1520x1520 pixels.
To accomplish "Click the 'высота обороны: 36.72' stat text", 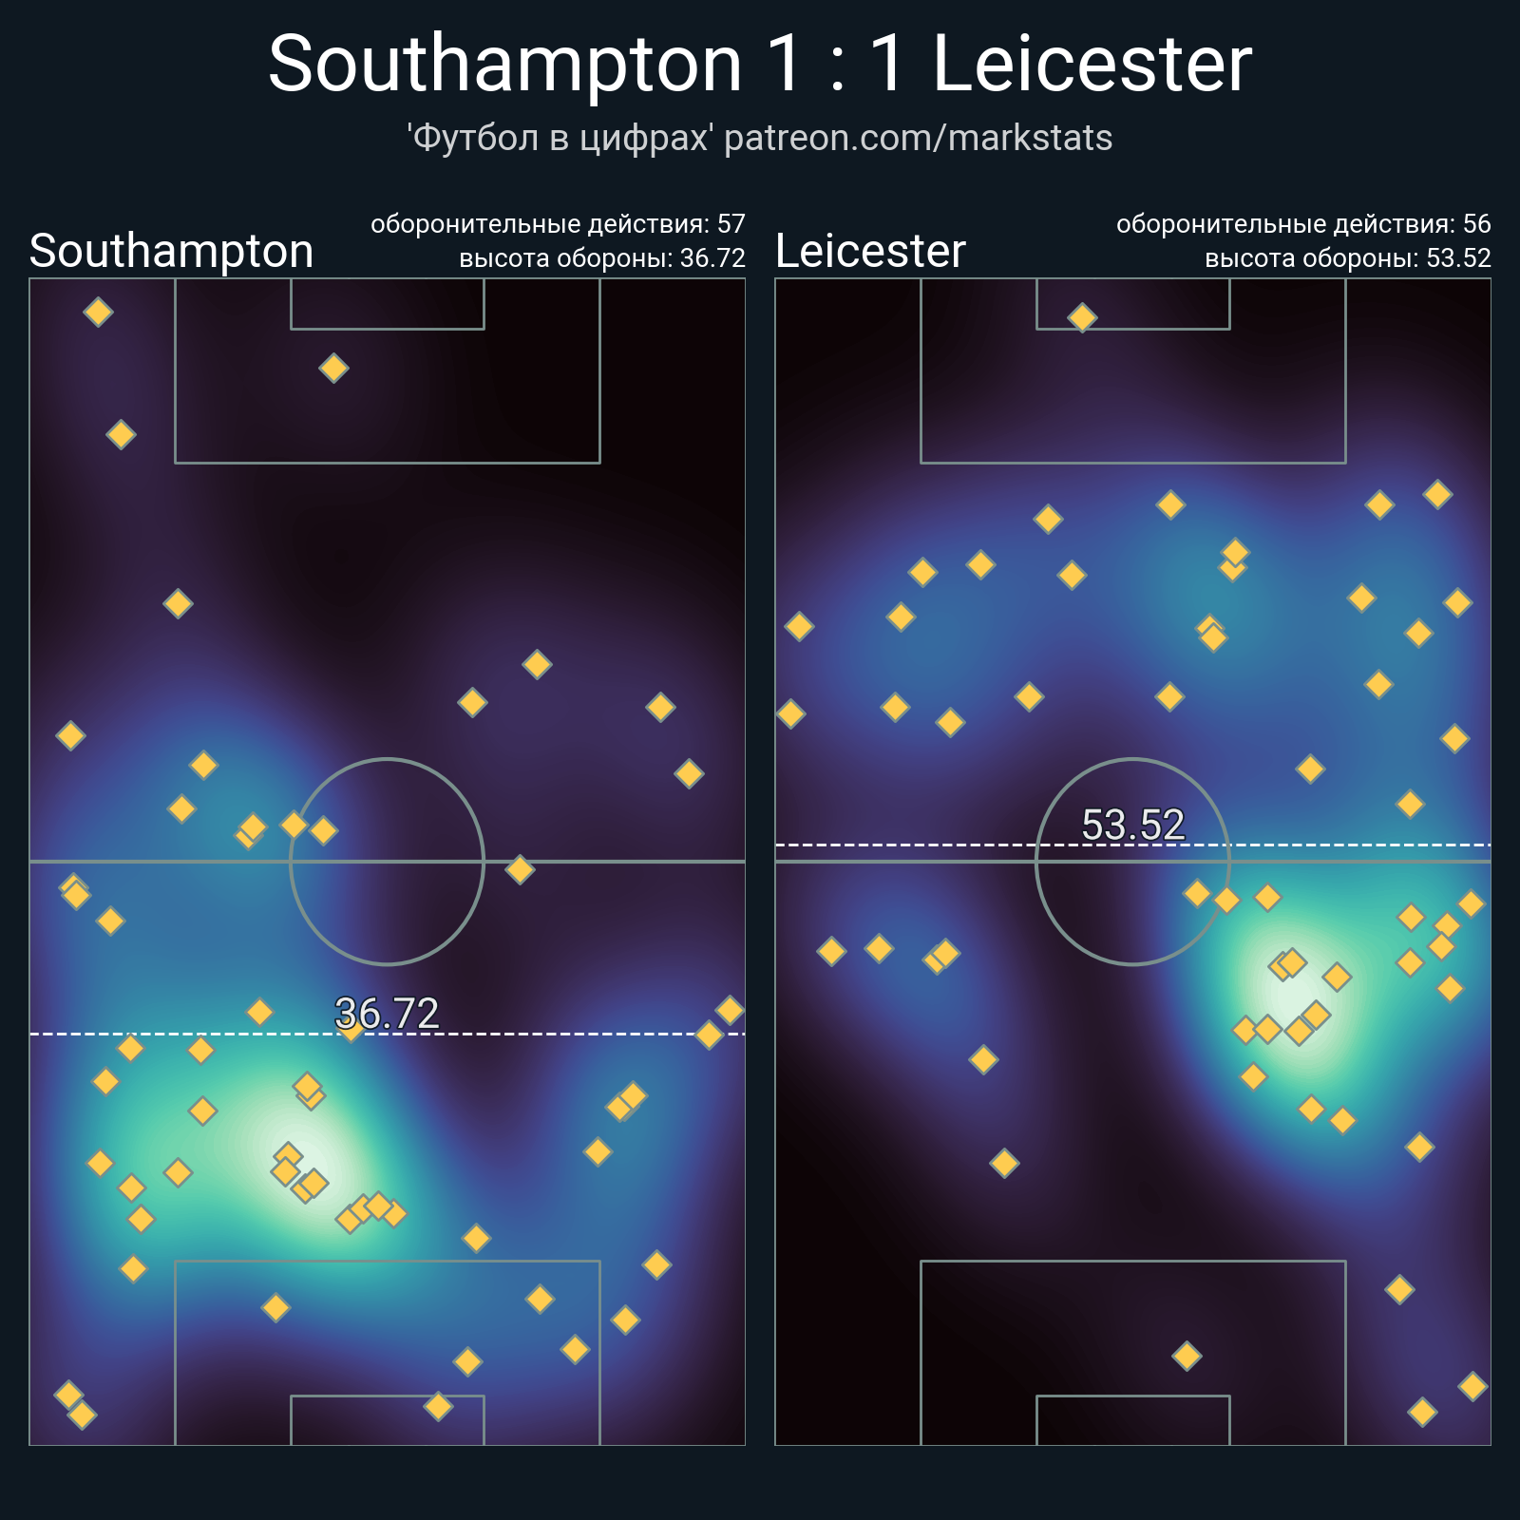I will (602, 258).
